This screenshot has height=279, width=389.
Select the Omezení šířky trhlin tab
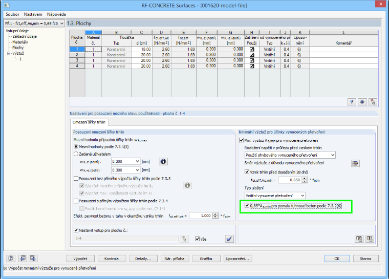89,122
